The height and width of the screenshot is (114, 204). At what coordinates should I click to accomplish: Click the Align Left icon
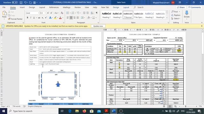point(68,18)
